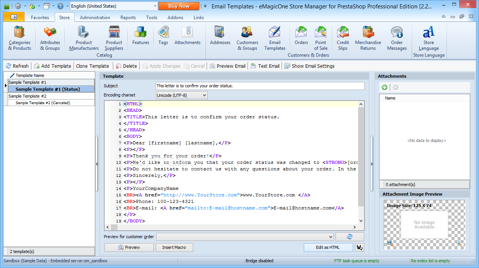Click the Template Name column header

coord(51,75)
